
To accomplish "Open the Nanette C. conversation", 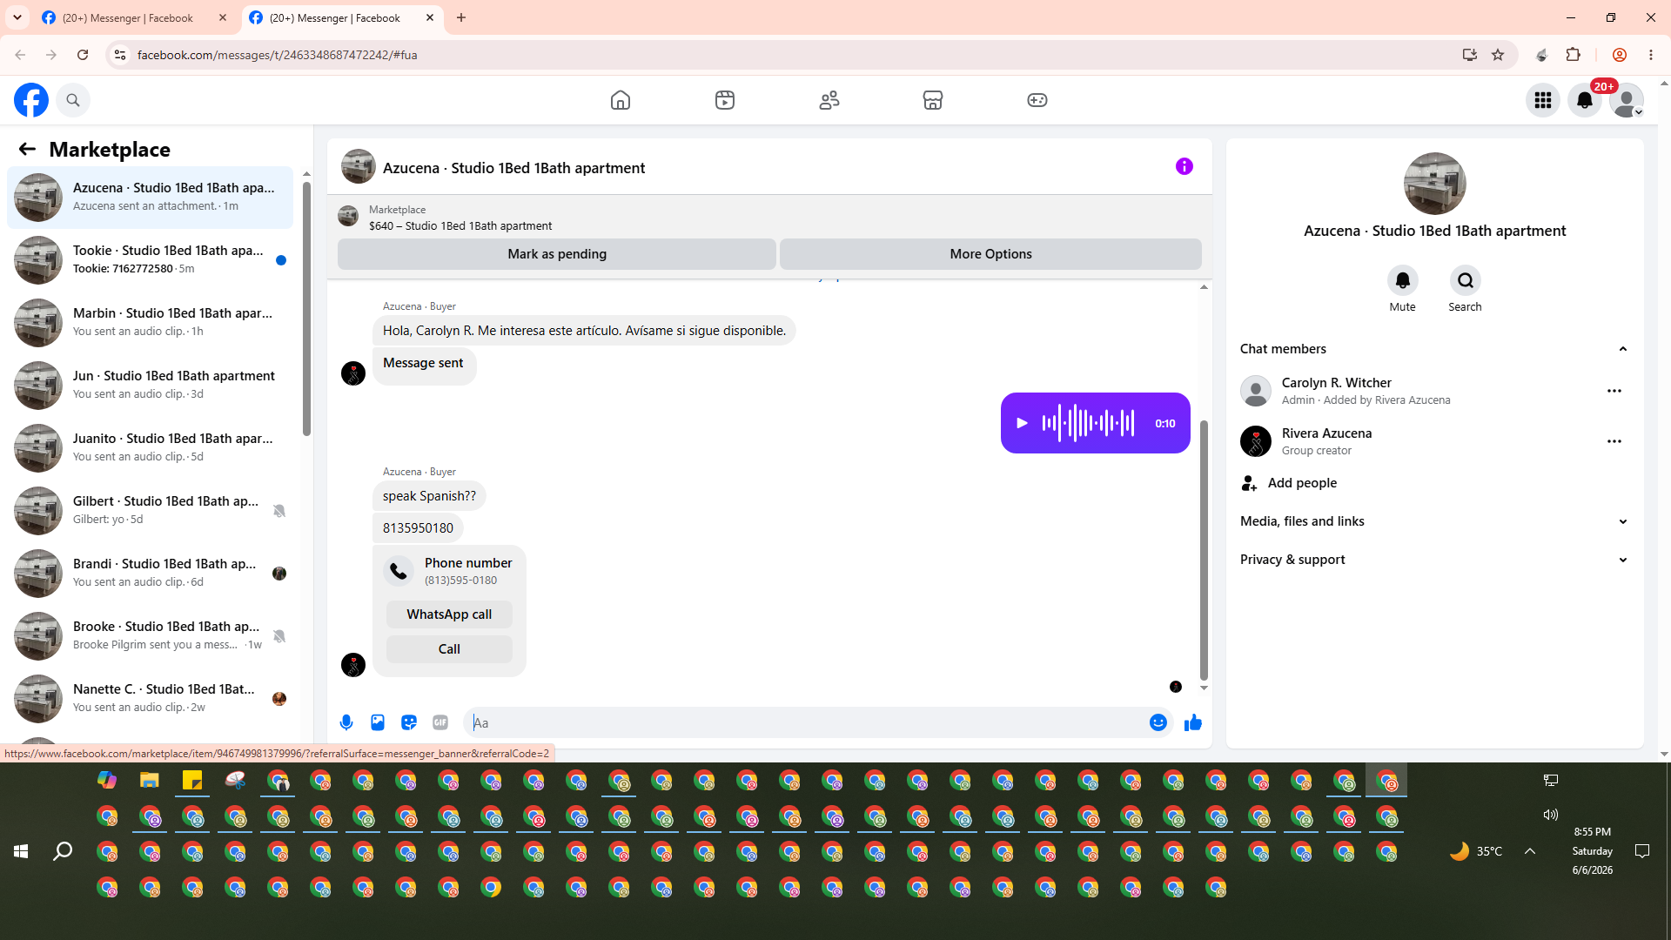I will pos(151,699).
